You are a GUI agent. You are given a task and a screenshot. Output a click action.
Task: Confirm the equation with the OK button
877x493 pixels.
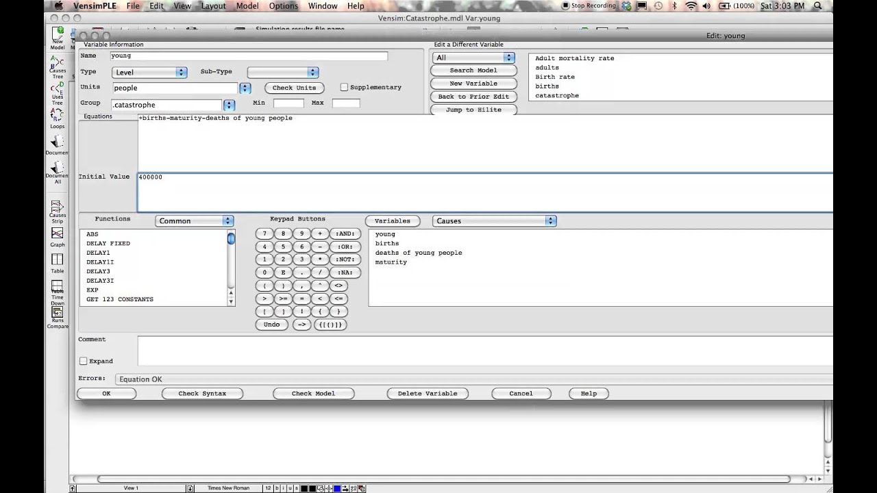click(106, 393)
